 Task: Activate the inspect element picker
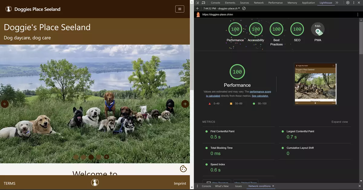click(x=198, y=3)
